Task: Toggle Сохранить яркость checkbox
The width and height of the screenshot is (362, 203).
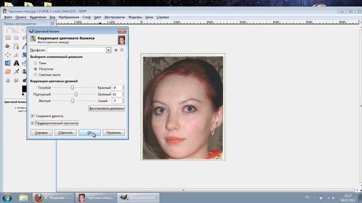Action: [x=33, y=116]
